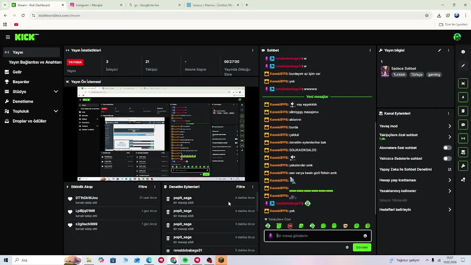Toggle the document panel icon in rail
This screenshot has height=265, width=471.
(x=463, y=111)
